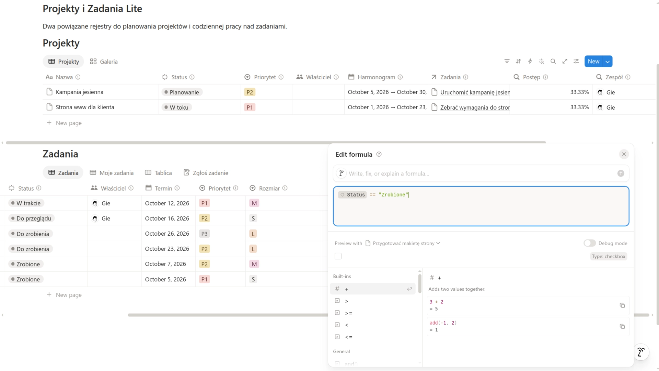The height and width of the screenshot is (371, 659).
Task: Toggle Debug mode switch
Action: tap(590, 243)
